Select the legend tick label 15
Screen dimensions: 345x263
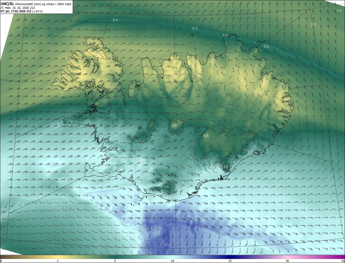click(230, 261)
